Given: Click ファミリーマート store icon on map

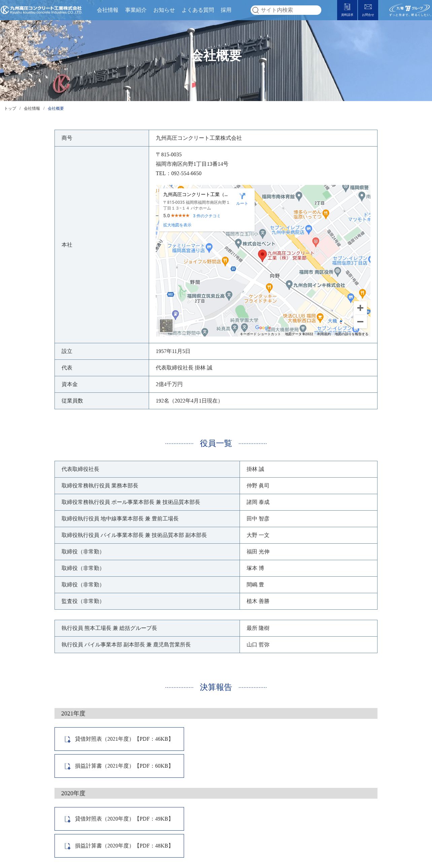Looking at the screenshot, I should pos(209,248).
